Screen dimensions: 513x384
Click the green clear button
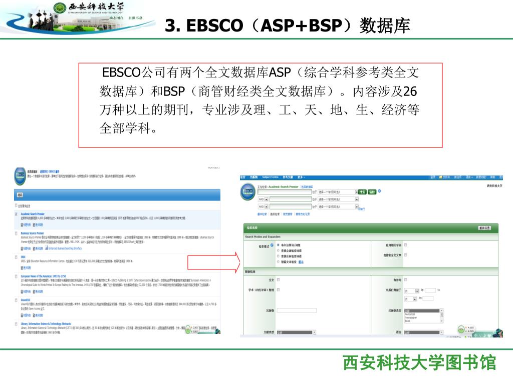[x=372, y=191]
